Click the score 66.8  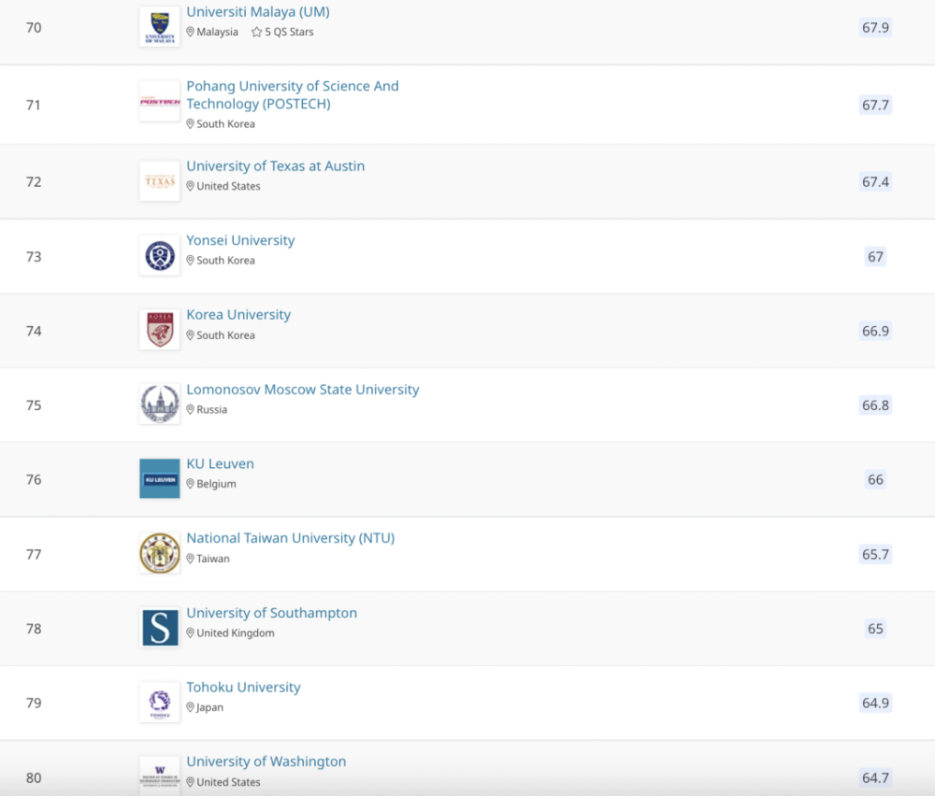(875, 405)
